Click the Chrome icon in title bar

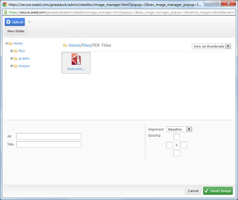5,4
